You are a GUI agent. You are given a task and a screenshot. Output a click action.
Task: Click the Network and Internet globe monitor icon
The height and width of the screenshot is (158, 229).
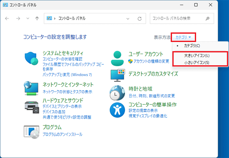(31, 88)
